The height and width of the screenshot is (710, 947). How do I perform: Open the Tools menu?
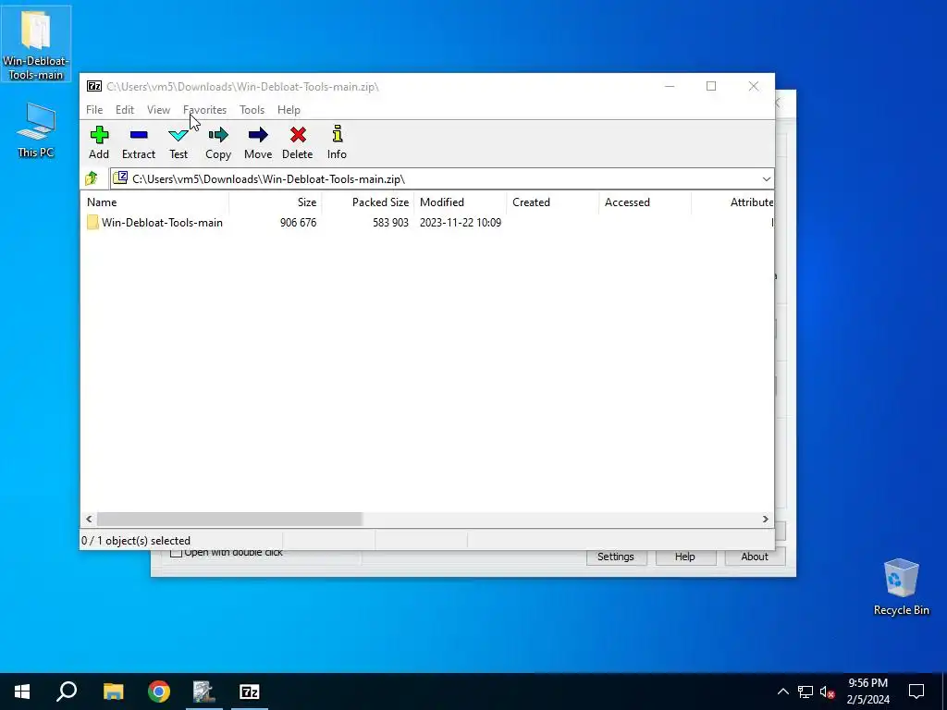252,110
